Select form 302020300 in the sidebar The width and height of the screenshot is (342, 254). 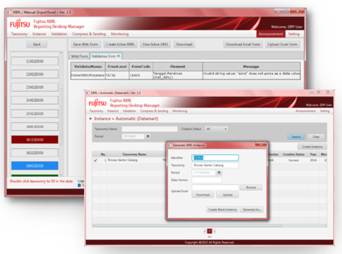(x=35, y=153)
